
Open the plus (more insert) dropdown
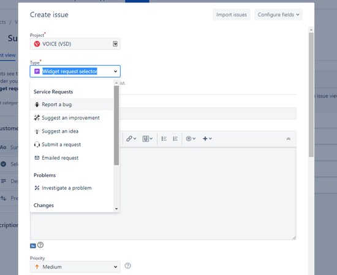tap(207, 139)
